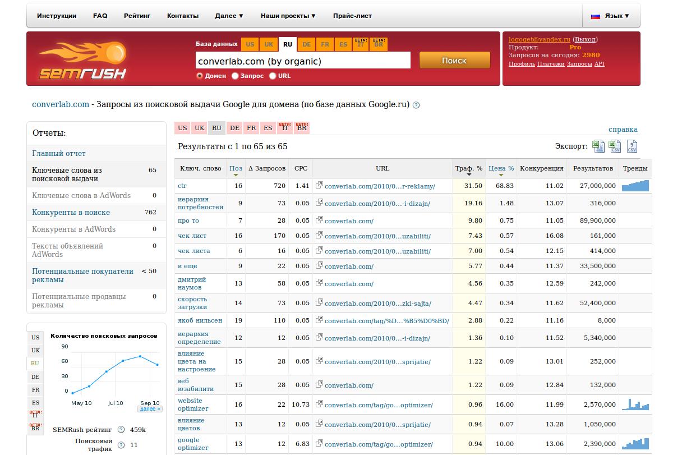This screenshot has height=455, width=682.
Task: Select UK database tab in search header
Action: [269, 44]
